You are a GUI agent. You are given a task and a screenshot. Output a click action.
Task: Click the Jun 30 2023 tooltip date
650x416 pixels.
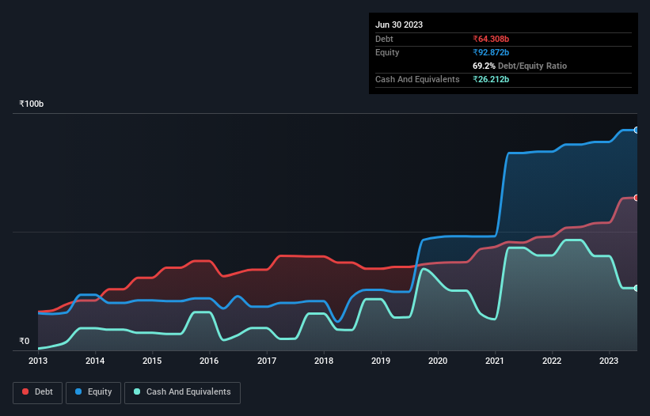click(x=399, y=25)
